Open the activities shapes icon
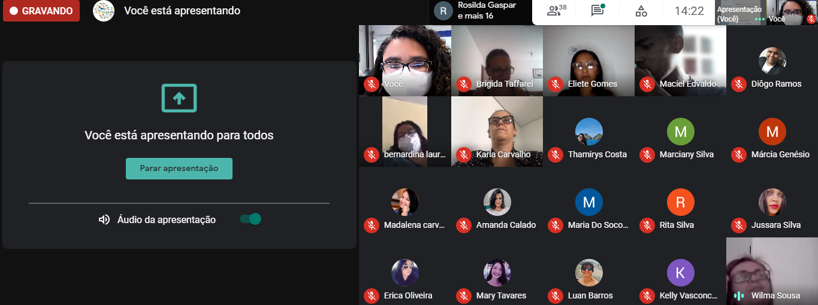 point(641,11)
